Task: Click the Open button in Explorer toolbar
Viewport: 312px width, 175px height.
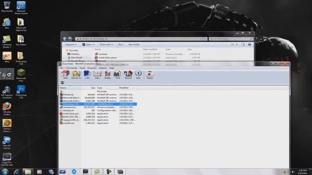Action: [x=87, y=45]
